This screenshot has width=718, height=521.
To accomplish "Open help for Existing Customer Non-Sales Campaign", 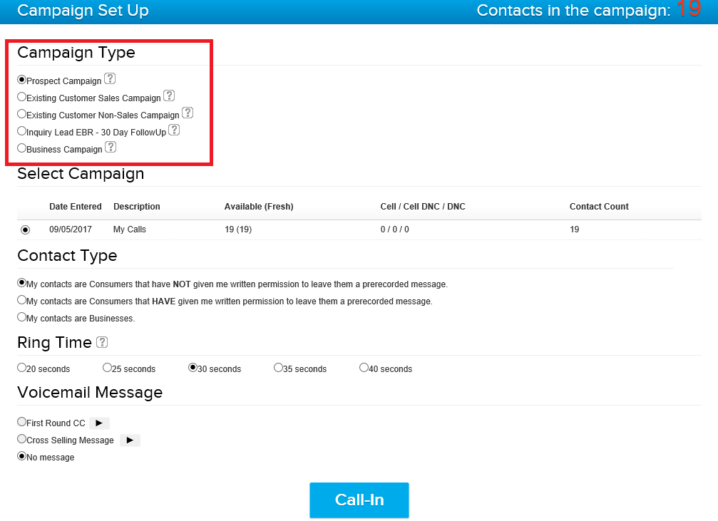I will click(x=187, y=112).
